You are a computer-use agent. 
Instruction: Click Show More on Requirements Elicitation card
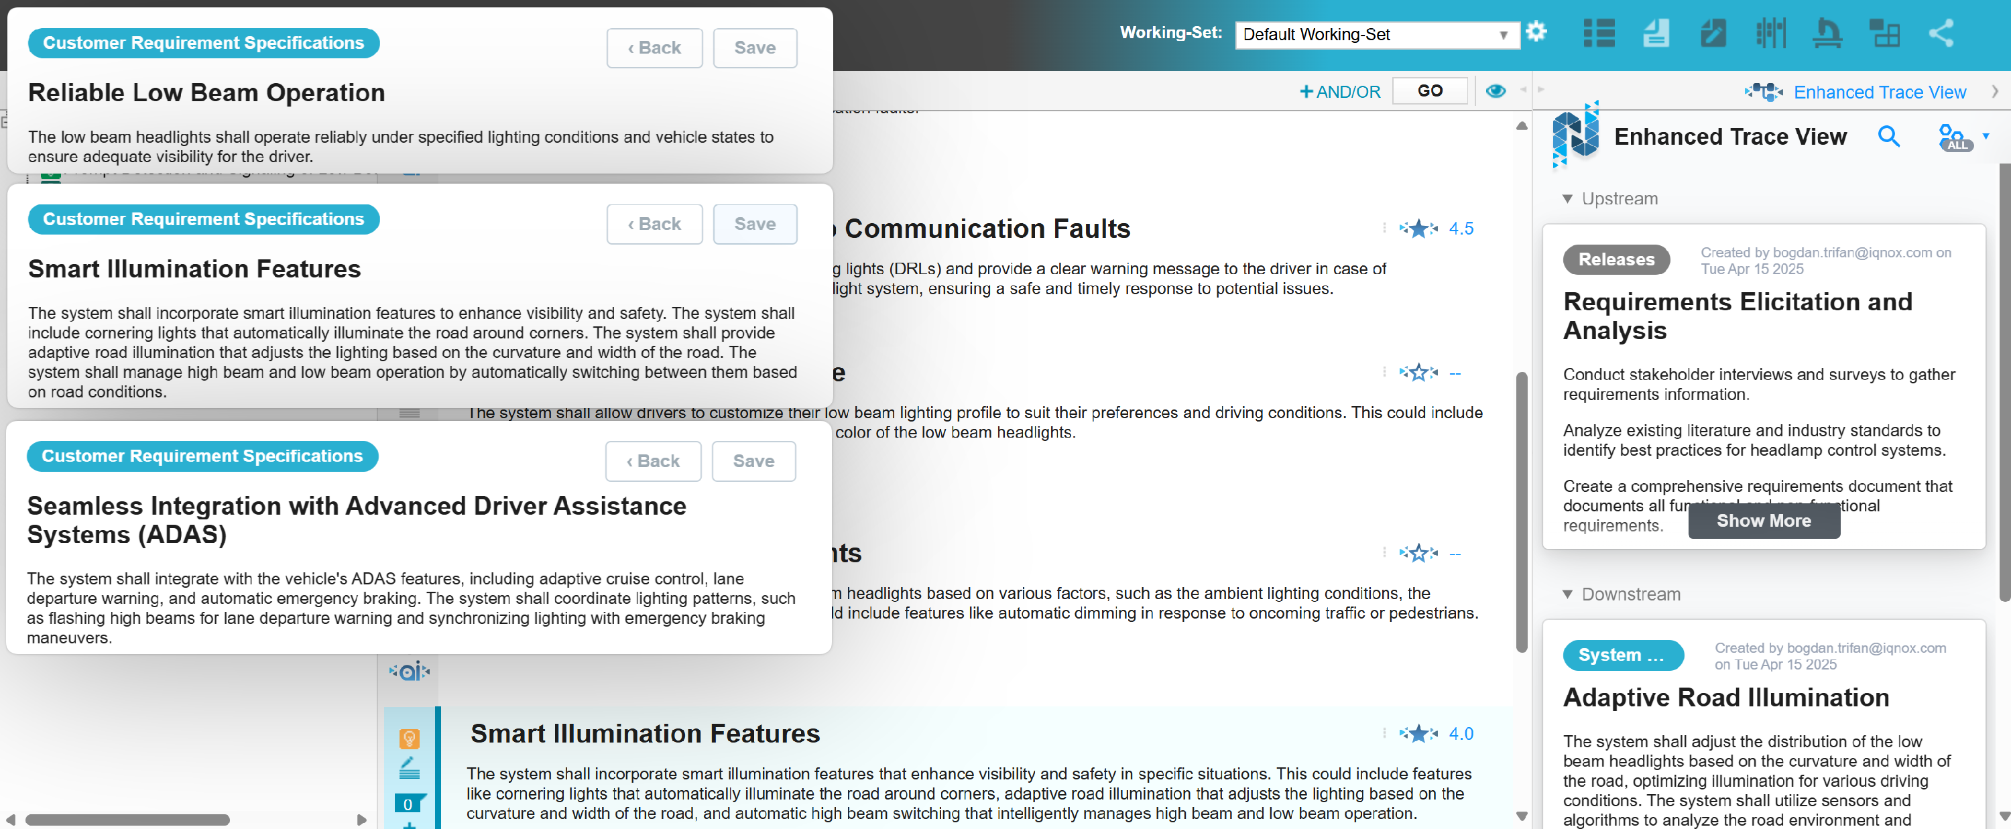(x=1763, y=521)
